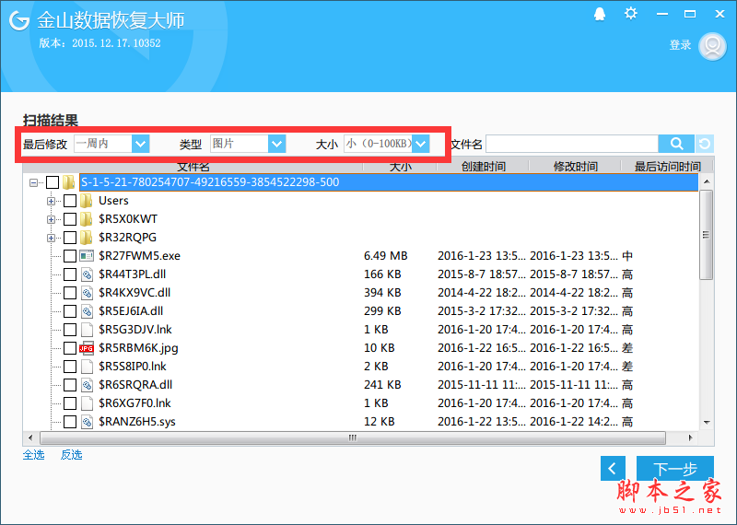Viewport: 737px width, 525px height.
Task: Check the $RANZ6H5.sys checkbox
Action: click(x=70, y=422)
